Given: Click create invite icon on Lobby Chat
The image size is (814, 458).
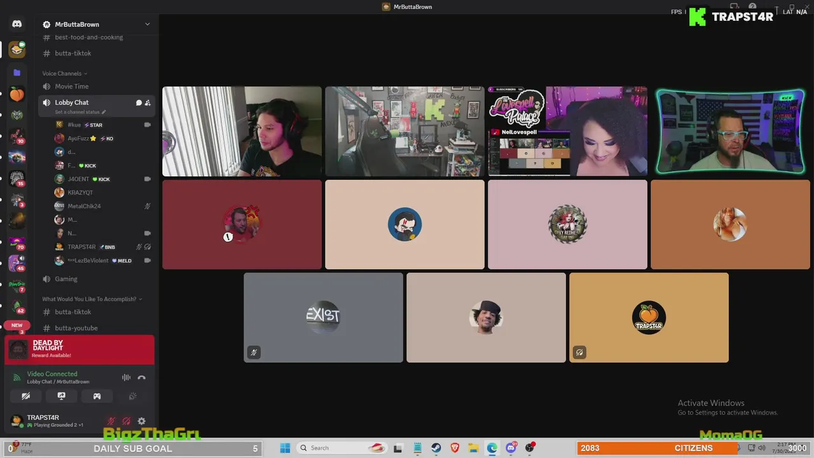Looking at the screenshot, I should (148, 102).
